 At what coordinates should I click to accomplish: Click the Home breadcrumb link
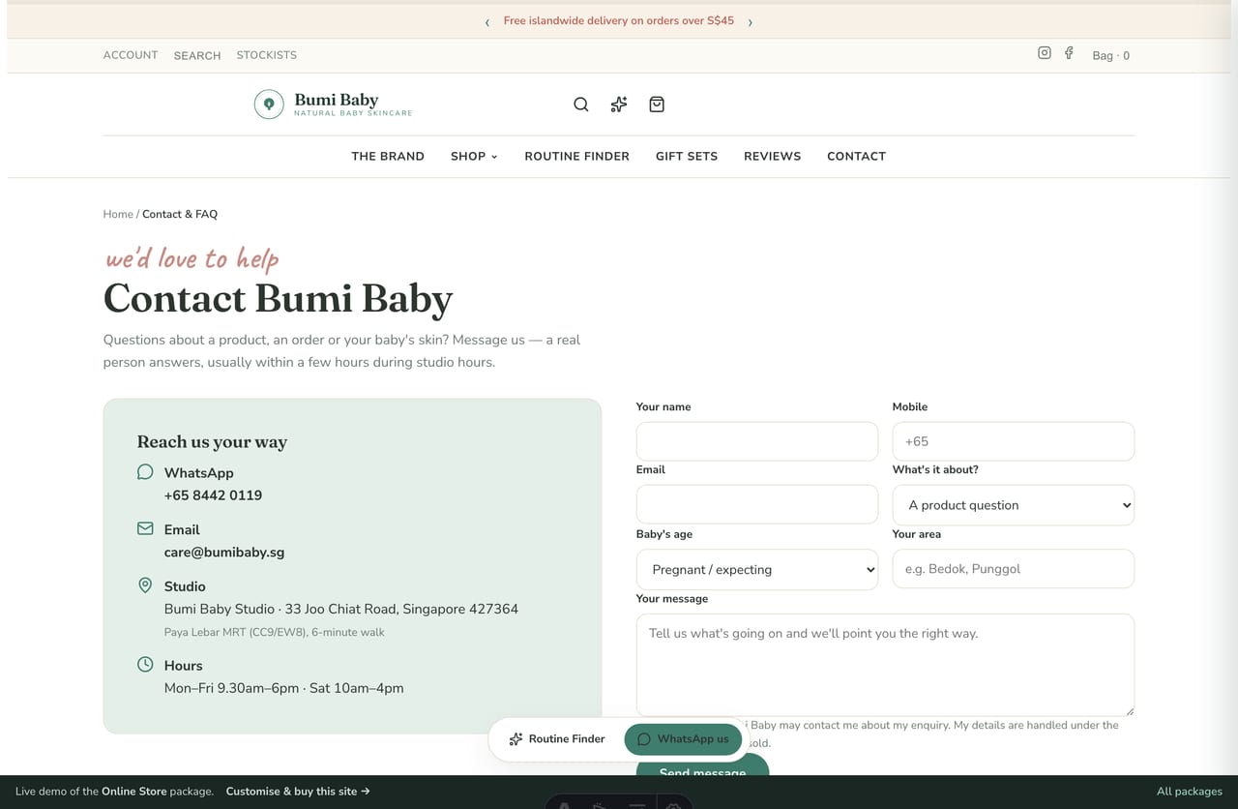coord(118,214)
